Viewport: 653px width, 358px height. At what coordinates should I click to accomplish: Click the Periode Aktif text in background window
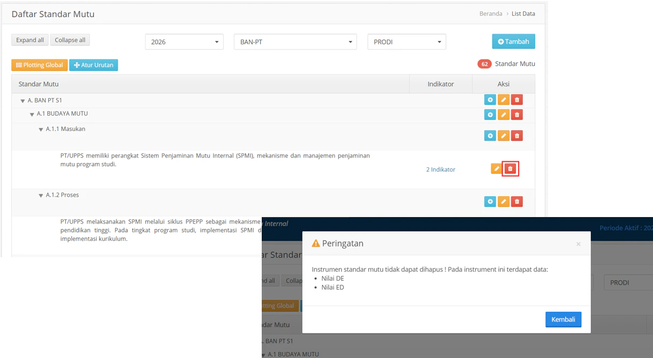626,228
